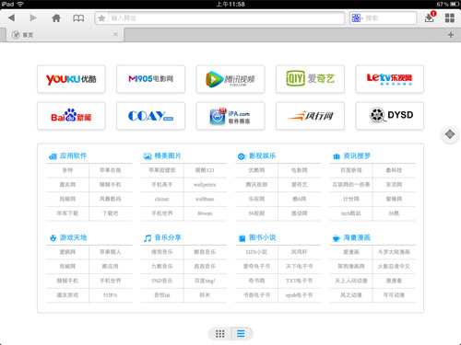Tap the star favorite icon in address bar
Image resolution: width=461 pixels, height=345 pixels.
(x=101, y=18)
